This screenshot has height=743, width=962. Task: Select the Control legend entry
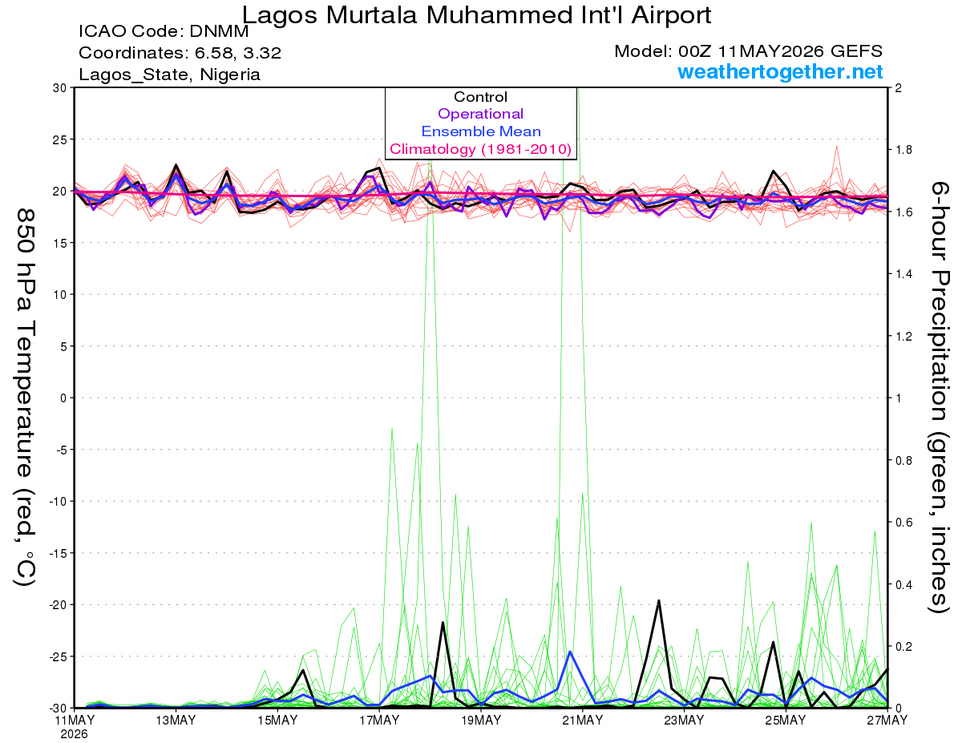(x=480, y=97)
